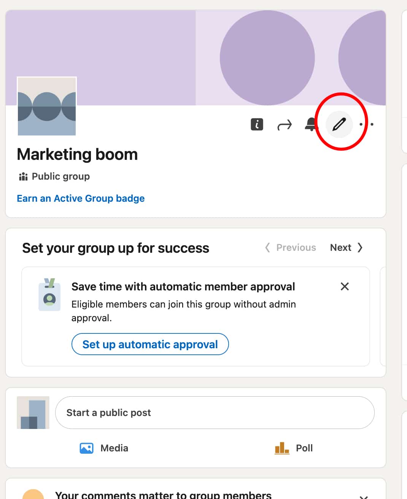Select the badge icon on approval card
Viewport: 407px width, 499px height.
tap(49, 295)
